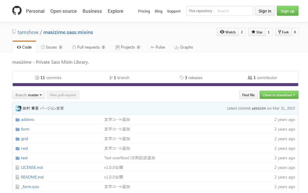Image resolution: width=308 pixels, height=193 pixels.
Task: Switch to the Code tab
Action: pos(24,47)
